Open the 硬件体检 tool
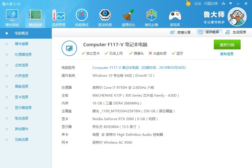This screenshot has height=168, width=252. click(x=11, y=17)
